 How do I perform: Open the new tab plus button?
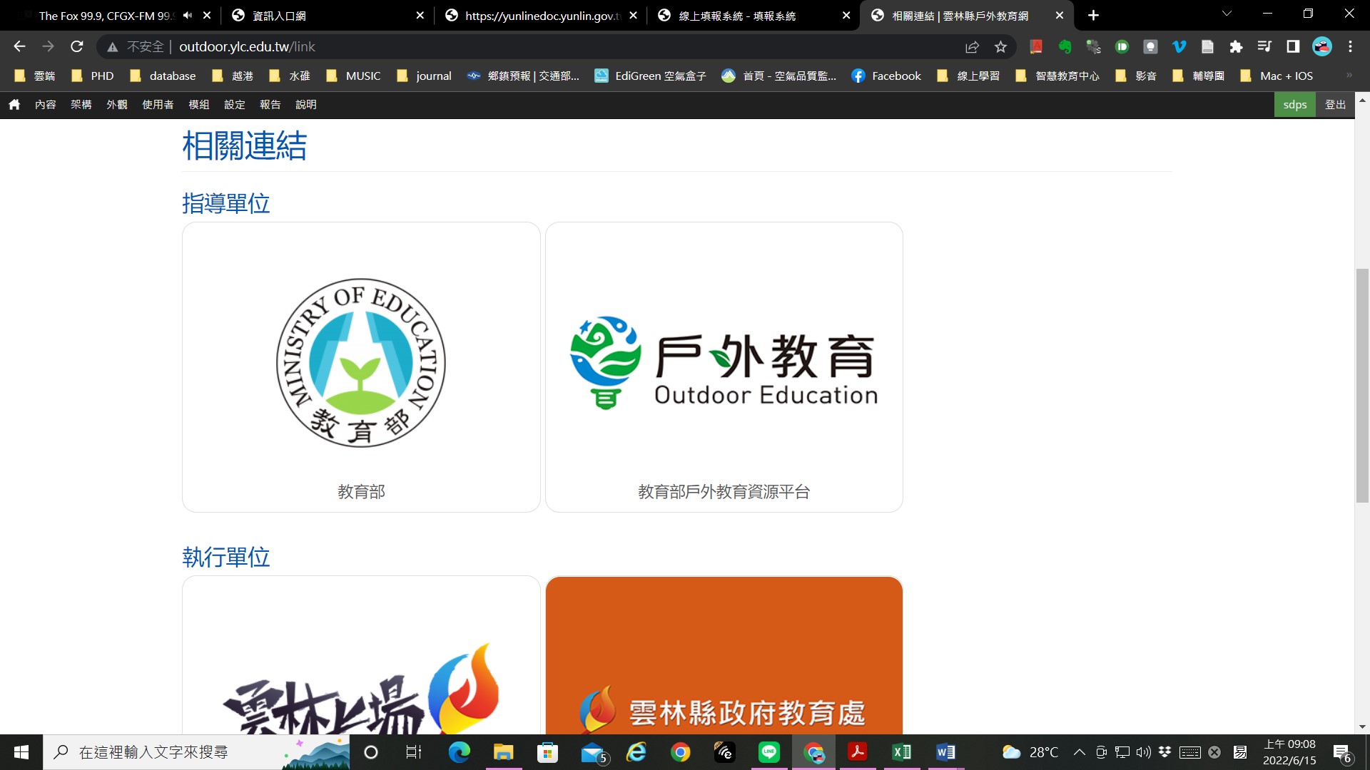pos(1093,15)
